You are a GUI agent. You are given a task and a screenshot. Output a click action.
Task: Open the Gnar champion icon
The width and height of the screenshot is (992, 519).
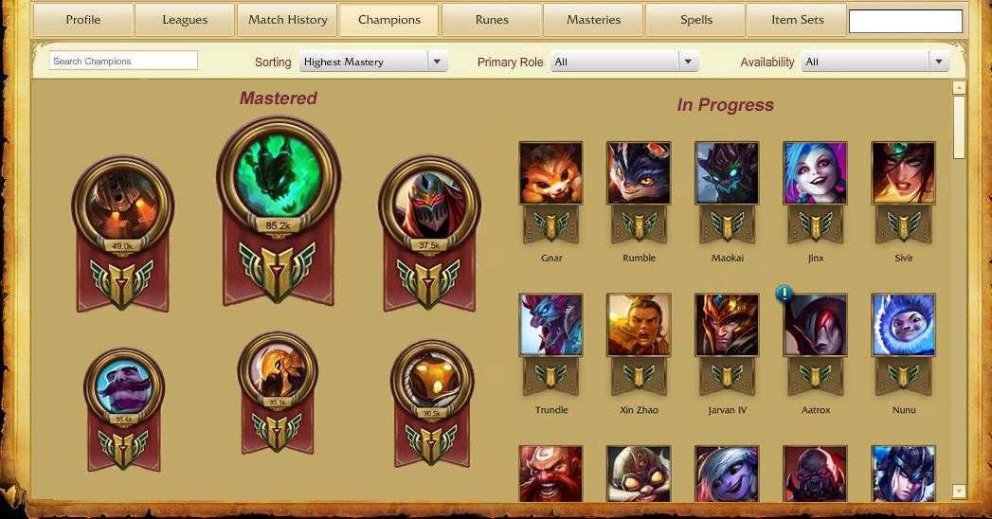click(551, 172)
